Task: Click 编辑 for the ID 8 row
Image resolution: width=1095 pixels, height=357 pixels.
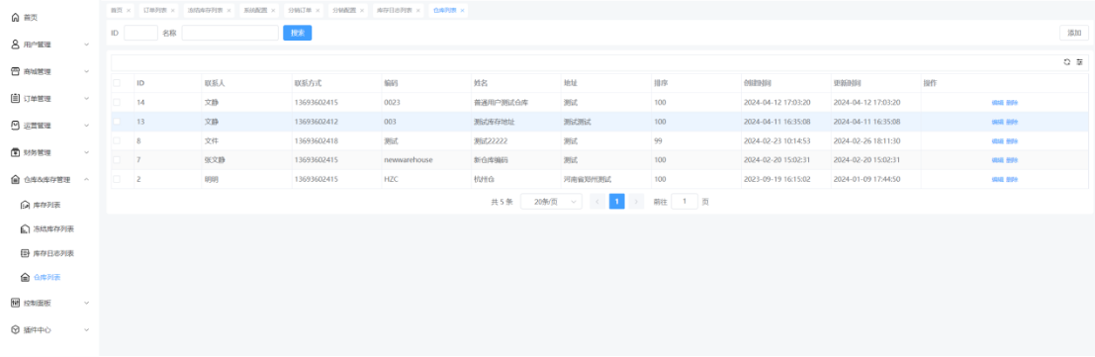Action: (x=997, y=141)
